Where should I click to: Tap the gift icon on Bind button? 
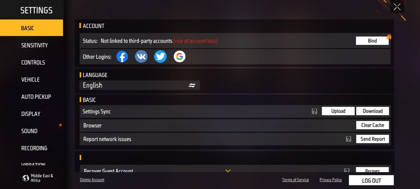(x=389, y=37)
